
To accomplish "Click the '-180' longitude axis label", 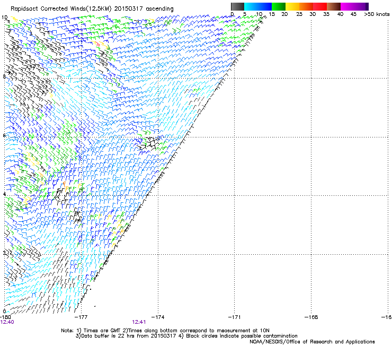I will pyautogui.click(x=5, y=317).
